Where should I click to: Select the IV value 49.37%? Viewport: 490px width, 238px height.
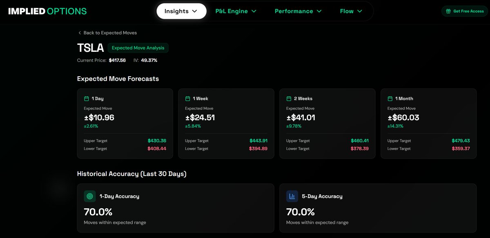coord(149,60)
